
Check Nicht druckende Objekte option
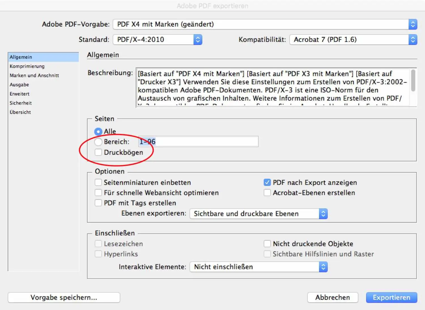coord(267,244)
